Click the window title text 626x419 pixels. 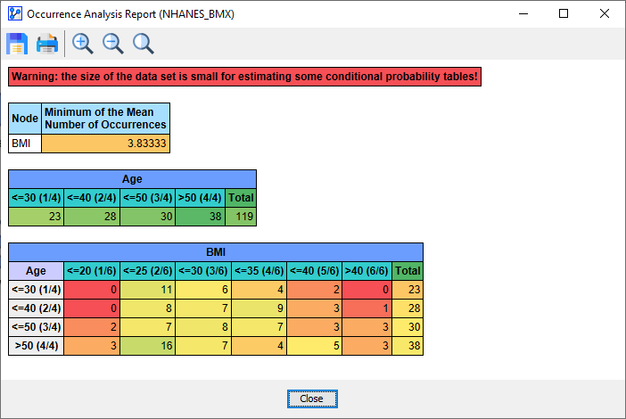click(x=130, y=14)
